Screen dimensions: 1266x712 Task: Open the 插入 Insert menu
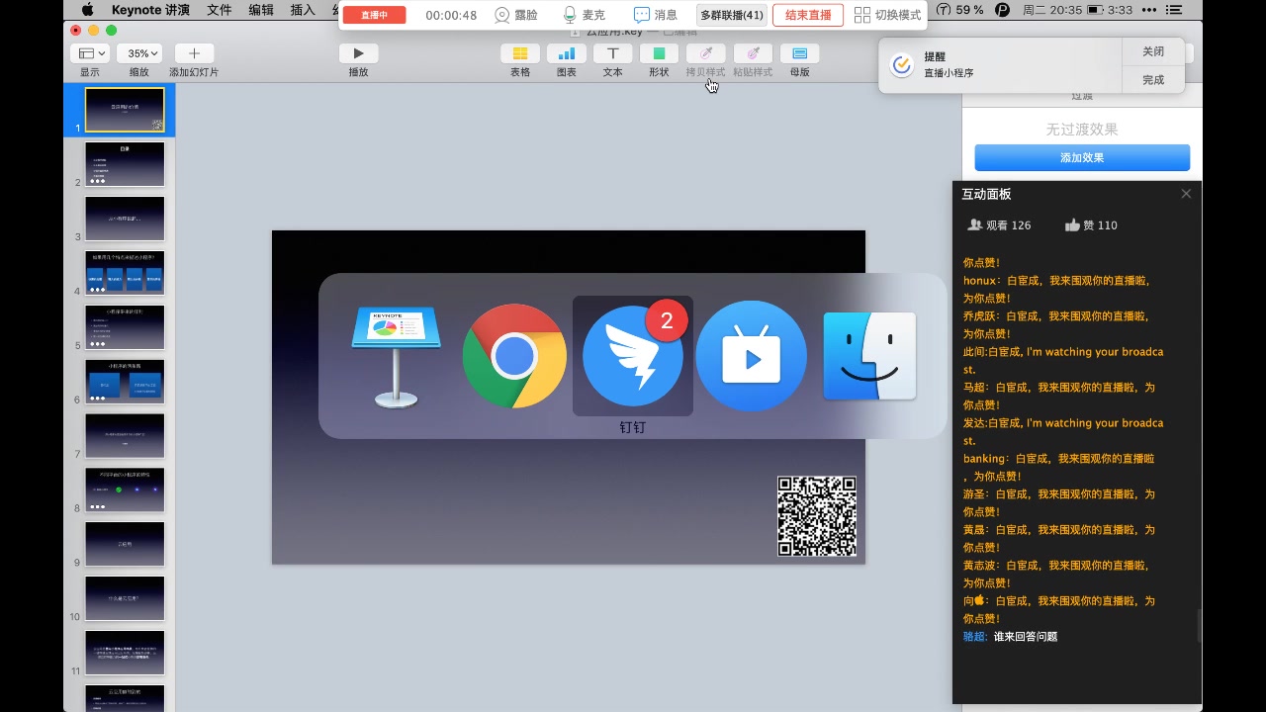[303, 10]
